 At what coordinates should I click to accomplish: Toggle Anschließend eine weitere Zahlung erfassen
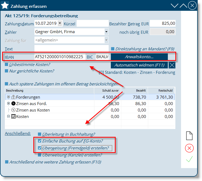7,162
